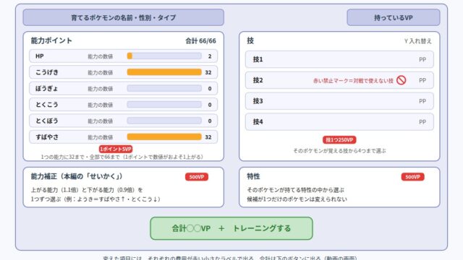Screen dimensions: 463x260
Task: Click the とくこう row label
Action: pos(46,105)
